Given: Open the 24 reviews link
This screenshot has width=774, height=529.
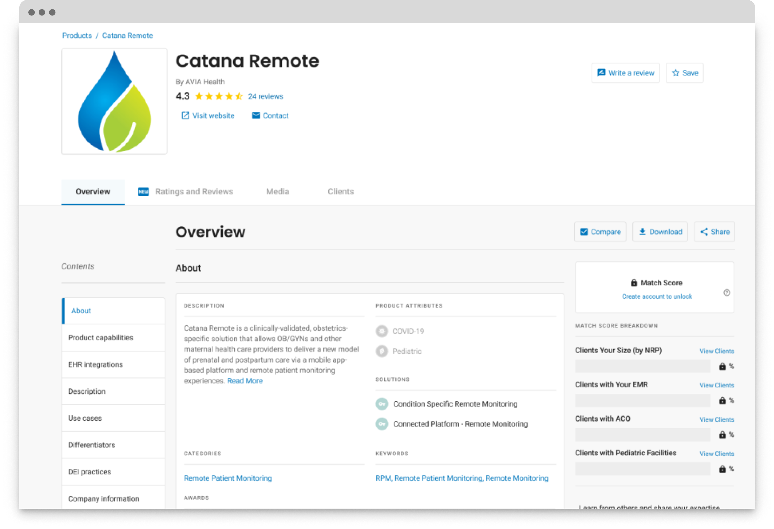Looking at the screenshot, I should coord(265,96).
